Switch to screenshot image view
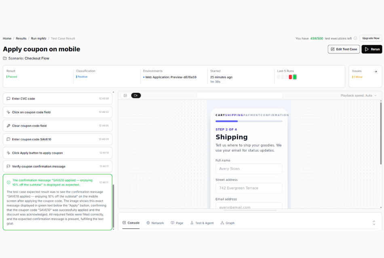Viewport: 384px width, 258px height. (x=125, y=96)
